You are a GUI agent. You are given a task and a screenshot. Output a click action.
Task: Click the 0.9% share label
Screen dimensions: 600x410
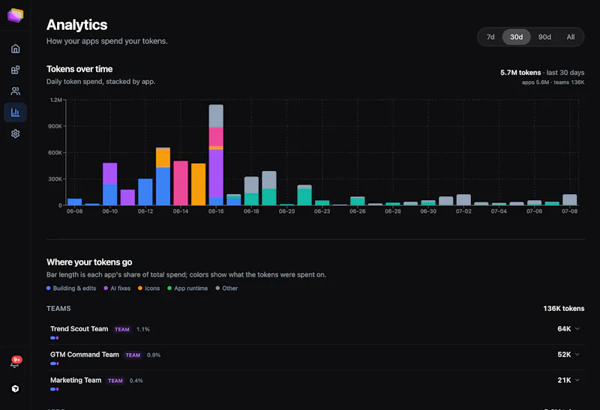coord(154,355)
